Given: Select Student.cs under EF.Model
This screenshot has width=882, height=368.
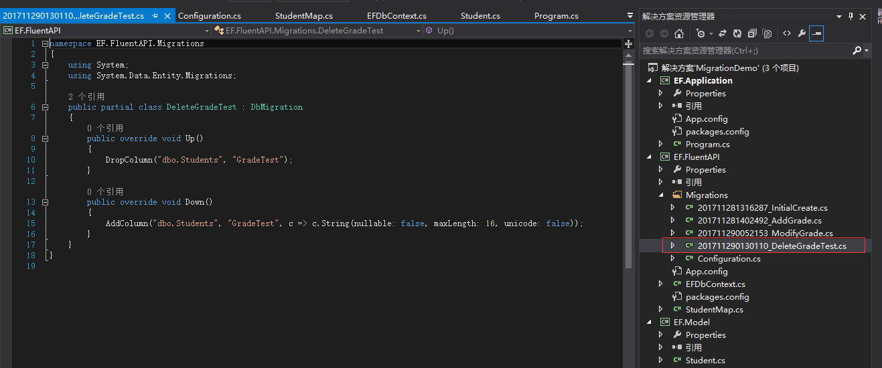Looking at the screenshot, I should point(705,361).
